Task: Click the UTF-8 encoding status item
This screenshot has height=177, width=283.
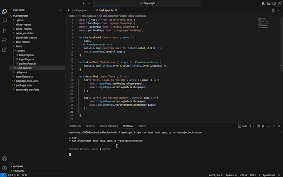Action: point(243,175)
